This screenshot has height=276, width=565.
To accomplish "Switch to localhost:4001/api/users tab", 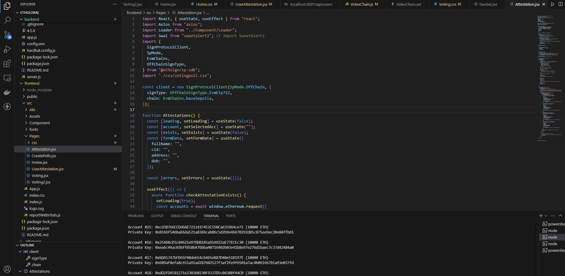I will coord(311,4).
